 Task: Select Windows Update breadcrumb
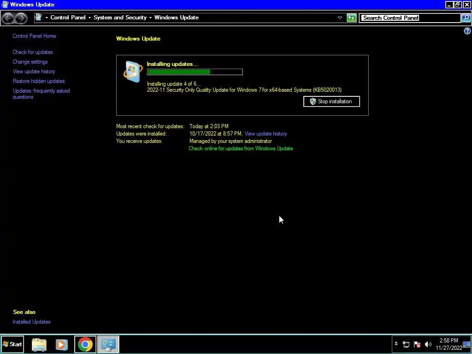[x=177, y=18]
